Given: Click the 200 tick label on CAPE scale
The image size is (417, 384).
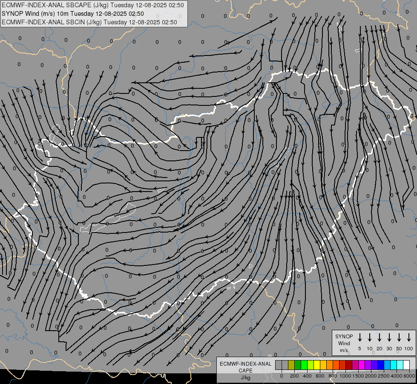Looking at the screenshot, I should pyautogui.click(x=294, y=376).
